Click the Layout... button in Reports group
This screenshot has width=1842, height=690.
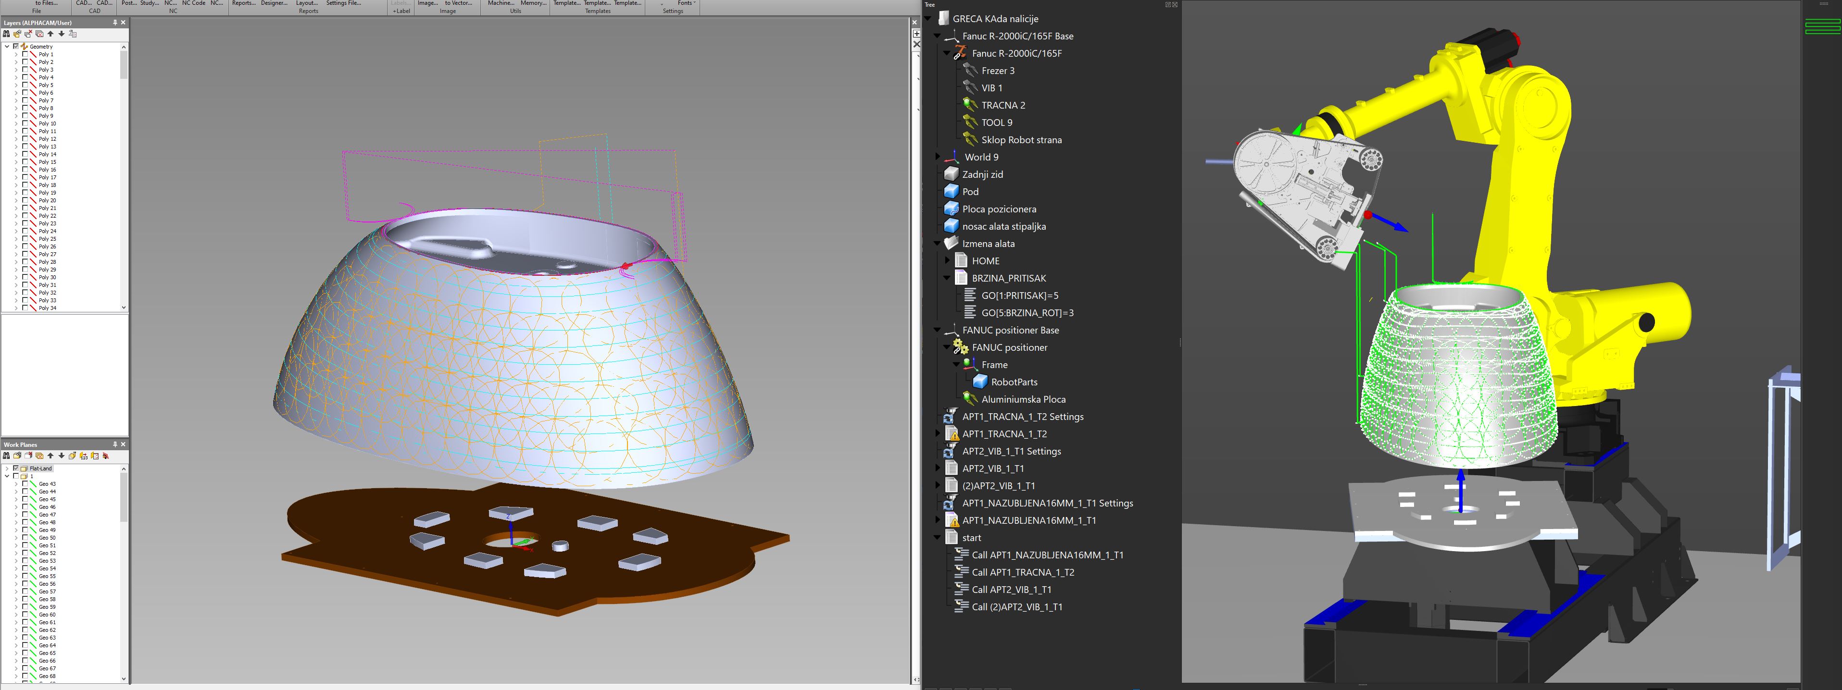coord(307,3)
